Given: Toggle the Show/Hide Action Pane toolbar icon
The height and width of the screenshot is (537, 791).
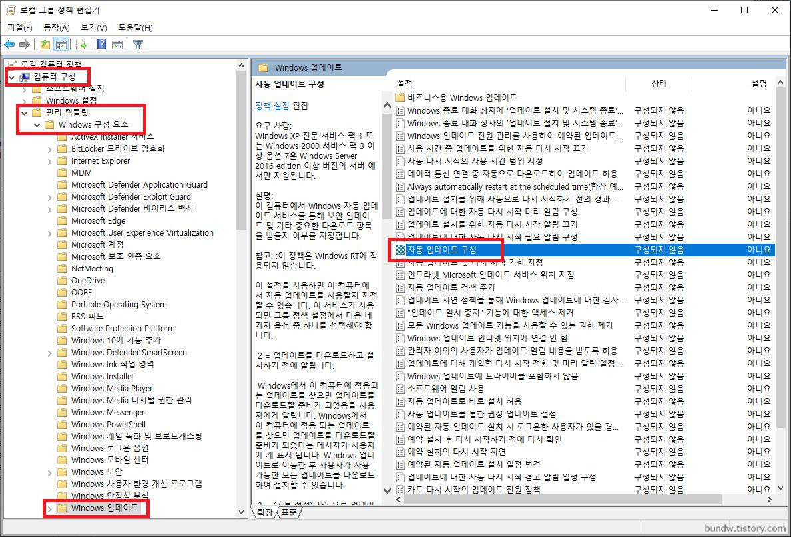Looking at the screenshot, I should click(x=117, y=45).
